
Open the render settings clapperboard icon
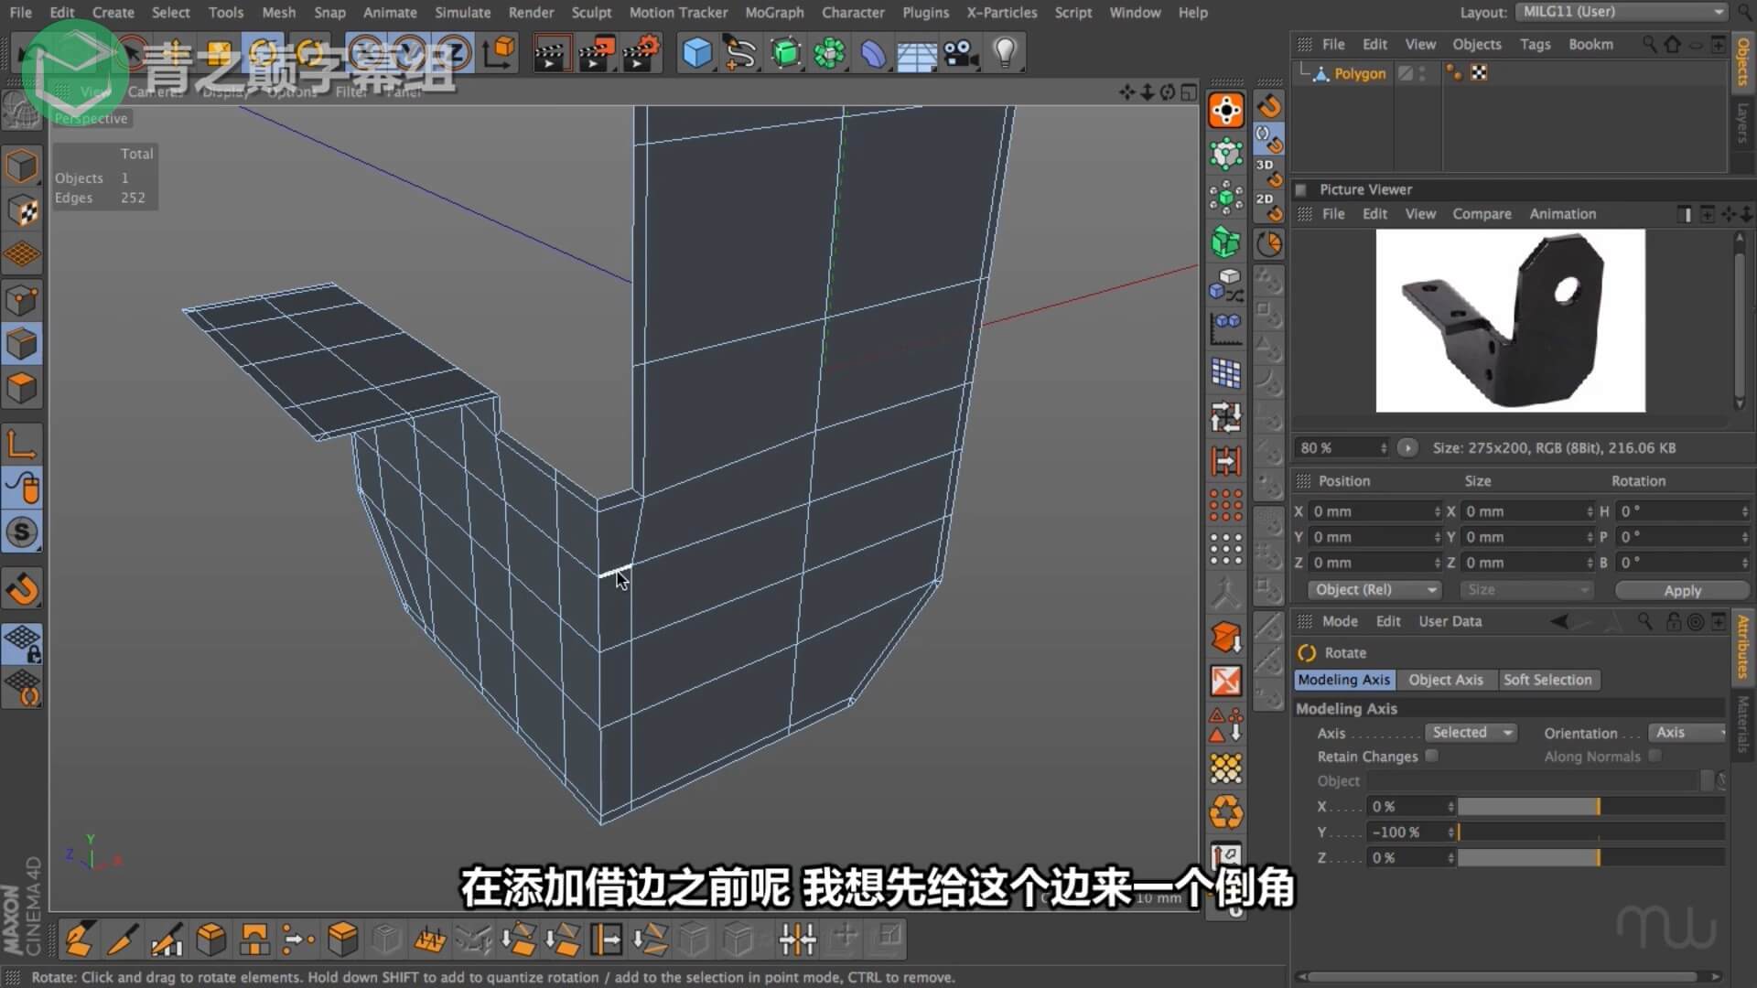[641, 53]
